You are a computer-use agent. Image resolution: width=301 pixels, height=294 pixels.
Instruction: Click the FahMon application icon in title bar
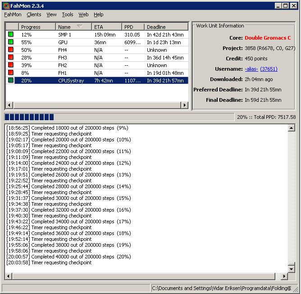[x=6, y=6]
